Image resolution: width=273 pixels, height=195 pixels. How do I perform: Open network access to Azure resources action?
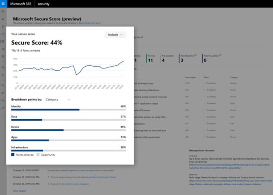point(151,97)
